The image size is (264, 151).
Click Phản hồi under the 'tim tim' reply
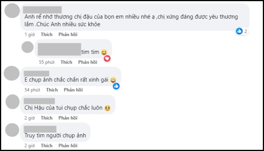coord(88,62)
